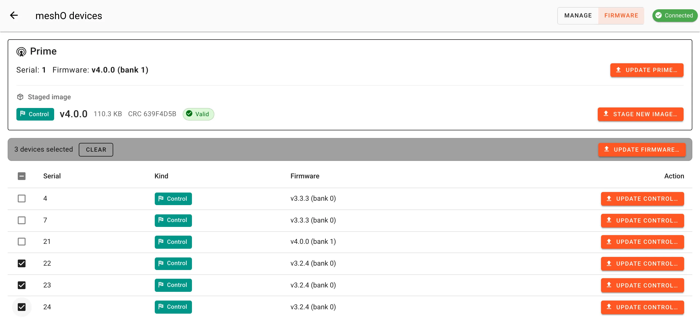Uncheck the box for serial 24
This screenshot has width=700, height=330.
click(22, 307)
